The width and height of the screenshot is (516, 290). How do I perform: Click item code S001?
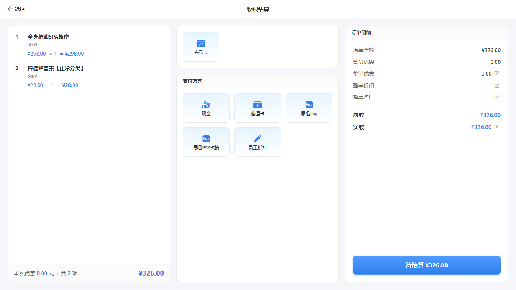click(x=32, y=45)
